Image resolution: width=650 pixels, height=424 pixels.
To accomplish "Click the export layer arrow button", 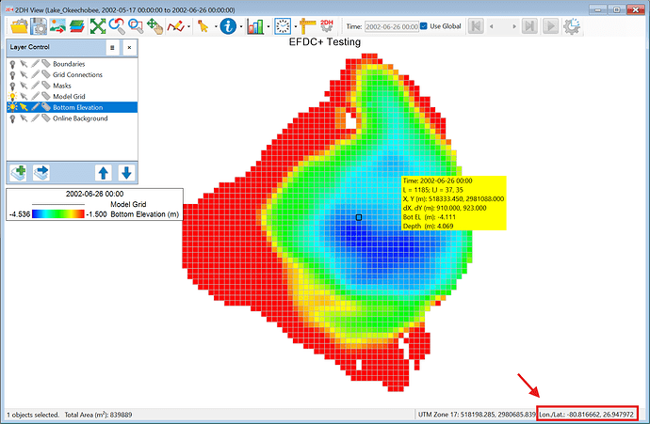I will tap(41, 172).
